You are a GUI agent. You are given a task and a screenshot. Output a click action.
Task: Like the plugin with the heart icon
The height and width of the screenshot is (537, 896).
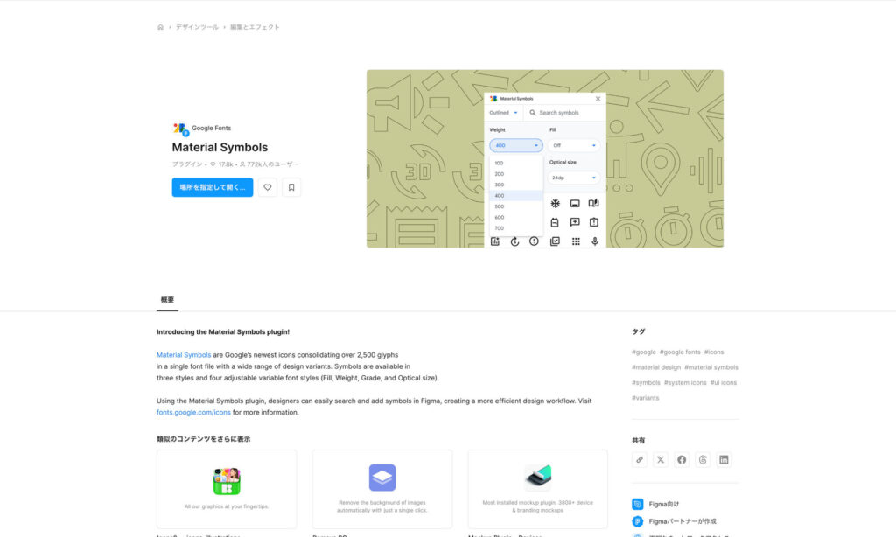[x=268, y=187]
